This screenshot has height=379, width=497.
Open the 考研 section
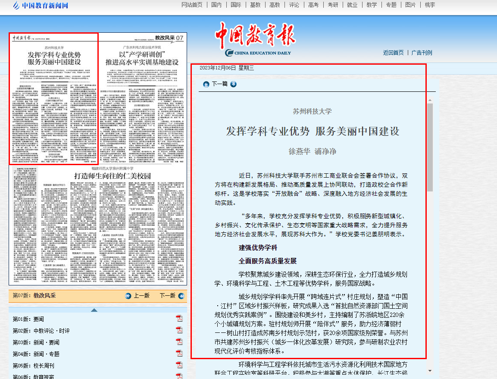coord(333,5)
